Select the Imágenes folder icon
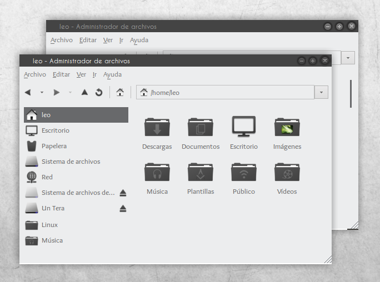 pyautogui.click(x=287, y=127)
